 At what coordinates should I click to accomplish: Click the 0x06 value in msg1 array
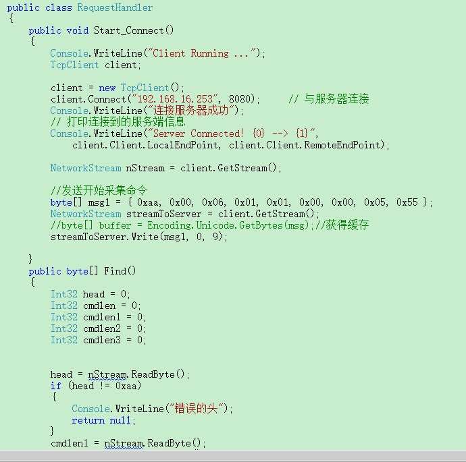pyautogui.click(x=213, y=202)
